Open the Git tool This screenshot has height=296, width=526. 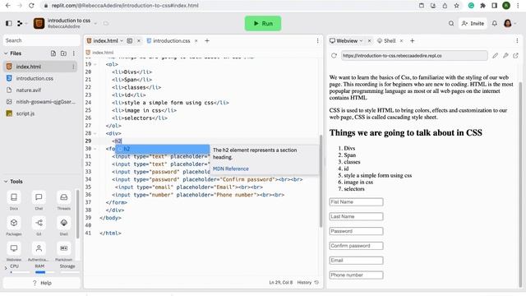[39, 223]
